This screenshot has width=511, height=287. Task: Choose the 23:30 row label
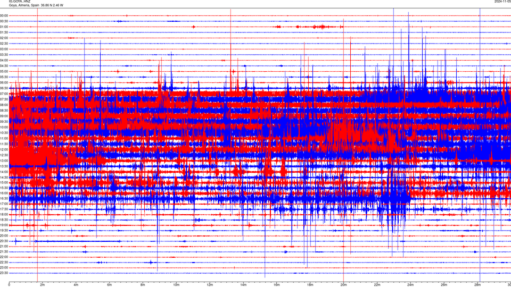(x=4, y=273)
